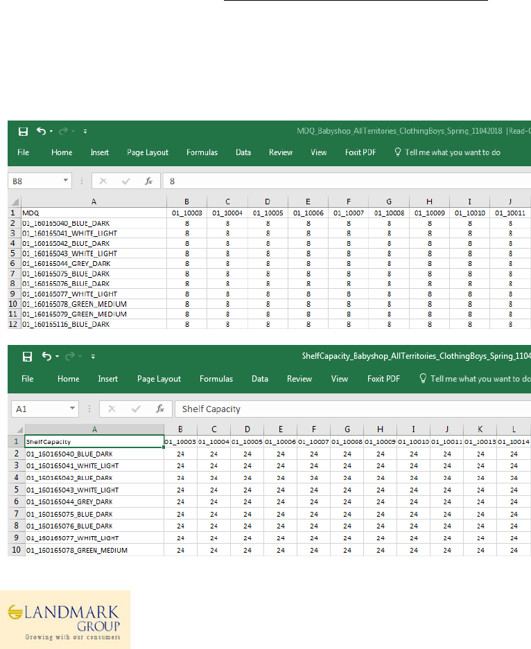Expand the Name Box dropdown beside A1
Screen dimensions: 531x649
[73, 408]
